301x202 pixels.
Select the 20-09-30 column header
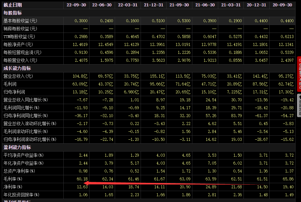click(282, 5)
